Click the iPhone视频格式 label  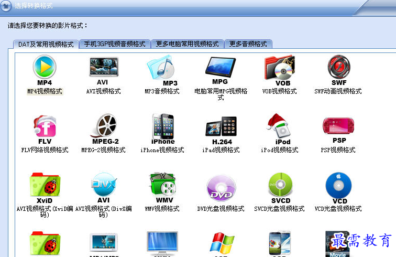point(162,150)
